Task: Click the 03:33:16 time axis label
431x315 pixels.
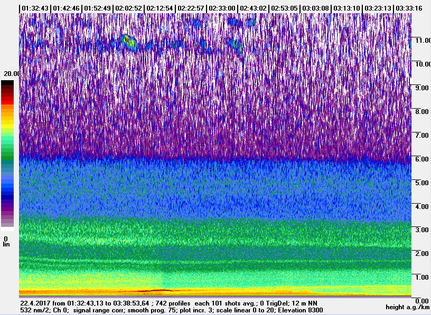Action: click(409, 8)
